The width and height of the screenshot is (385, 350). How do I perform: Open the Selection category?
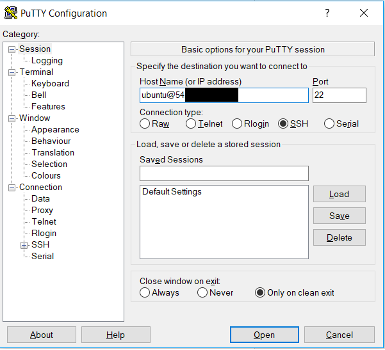click(x=49, y=164)
